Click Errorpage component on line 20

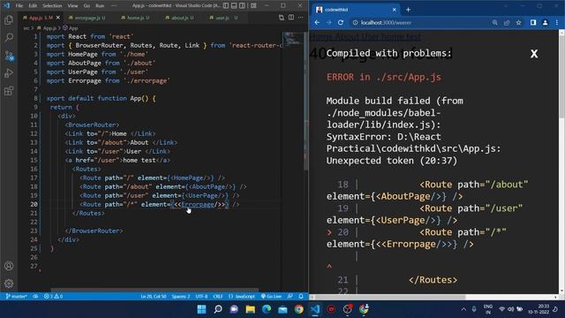coord(198,204)
